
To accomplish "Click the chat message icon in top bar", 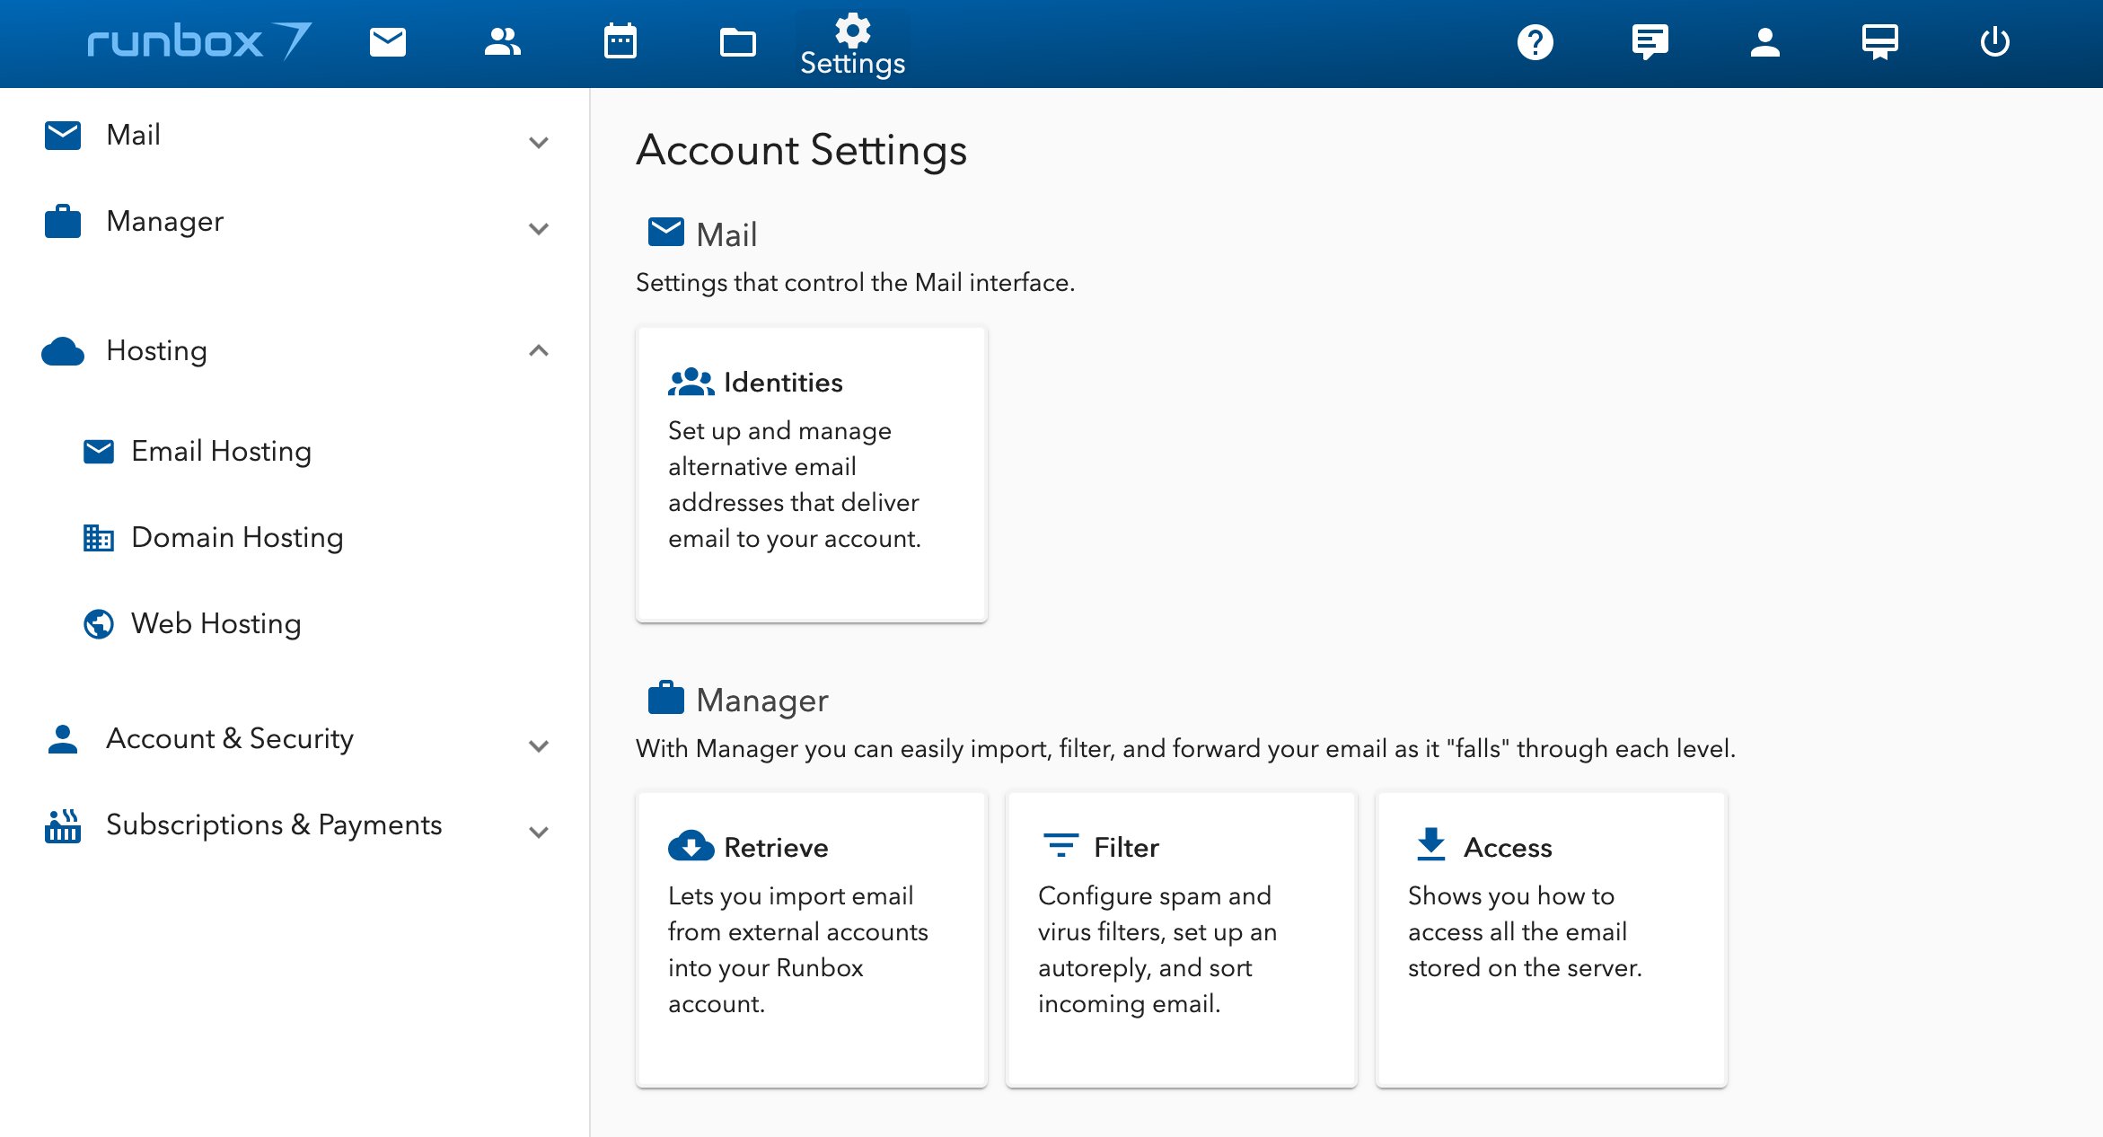I will (x=1650, y=42).
